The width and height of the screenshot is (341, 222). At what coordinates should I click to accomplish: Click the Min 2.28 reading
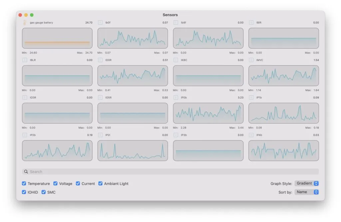179,127
